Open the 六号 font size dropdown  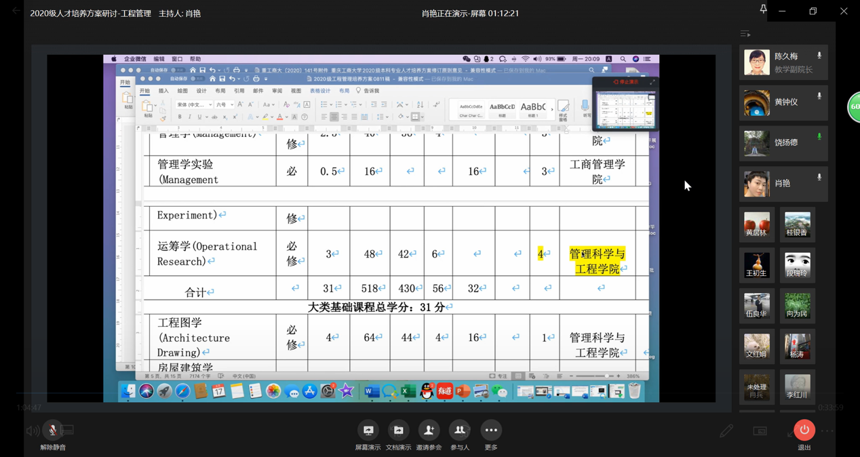click(224, 105)
